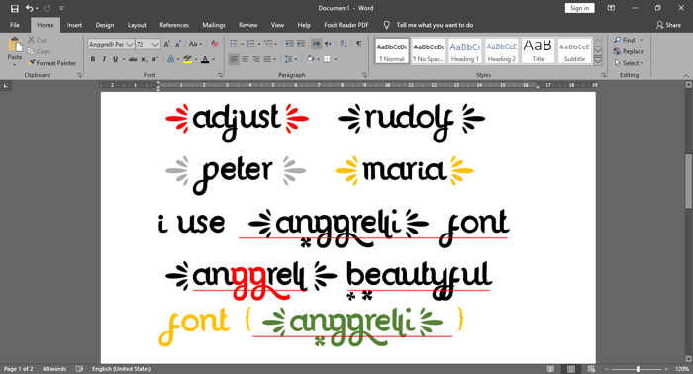This screenshot has width=693, height=374.
Task: Open the Styles pane launcher
Action: tap(604, 75)
